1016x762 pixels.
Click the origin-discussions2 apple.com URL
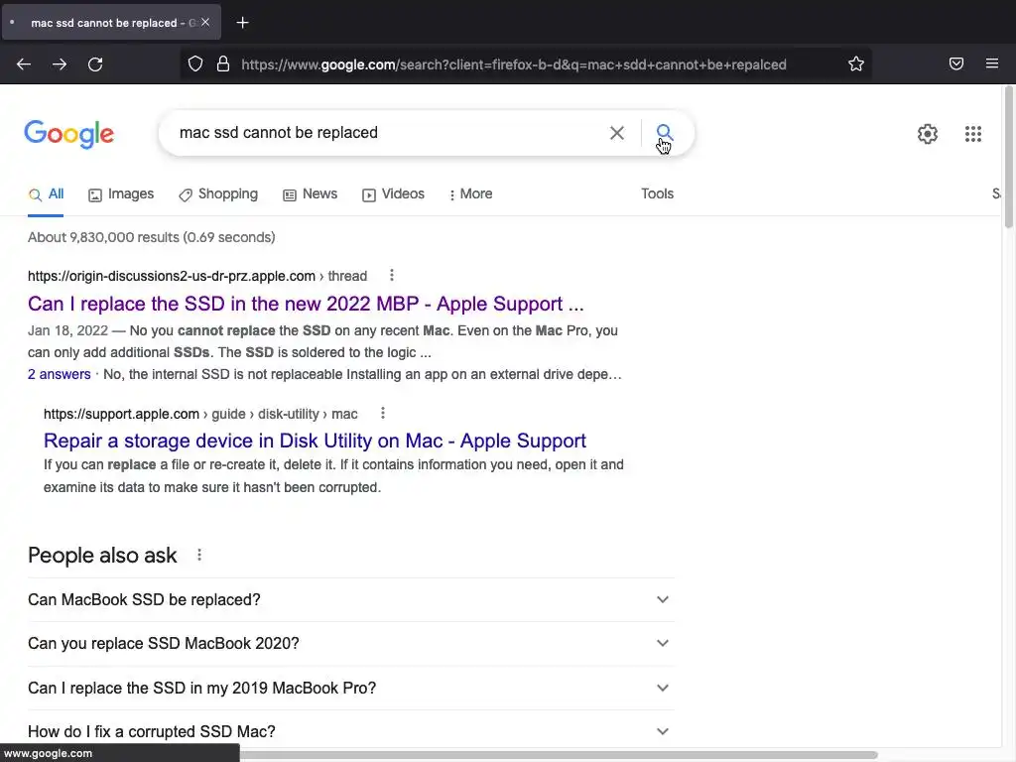pyautogui.click(x=197, y=276)
